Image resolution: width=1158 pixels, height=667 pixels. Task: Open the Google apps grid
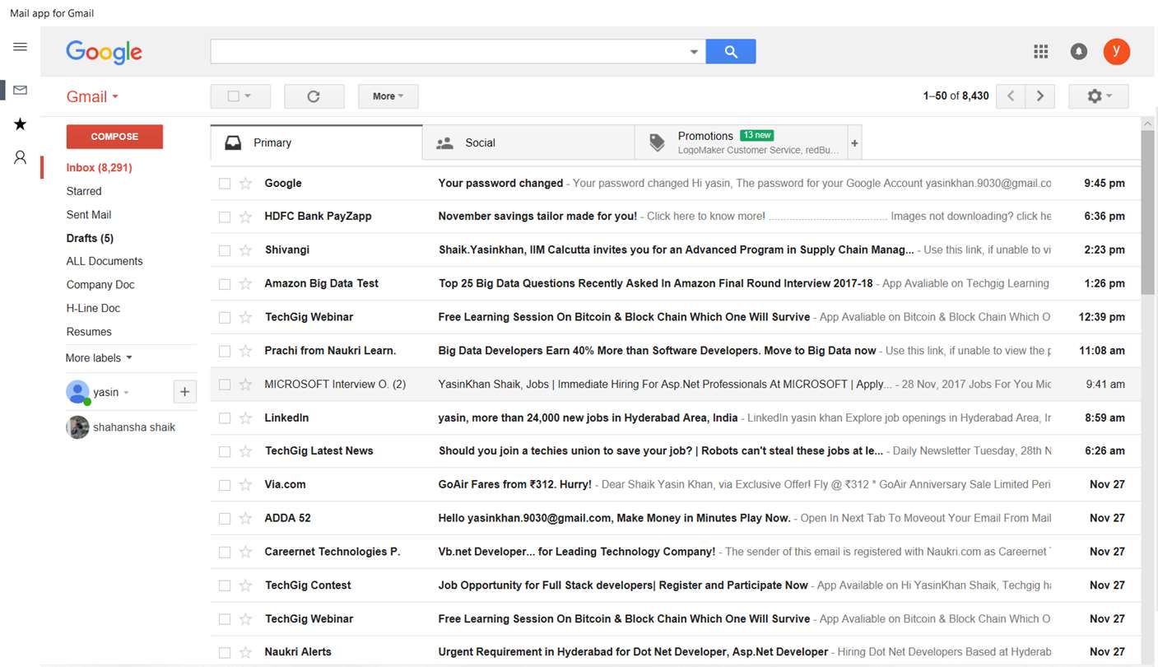[1041, 52]
